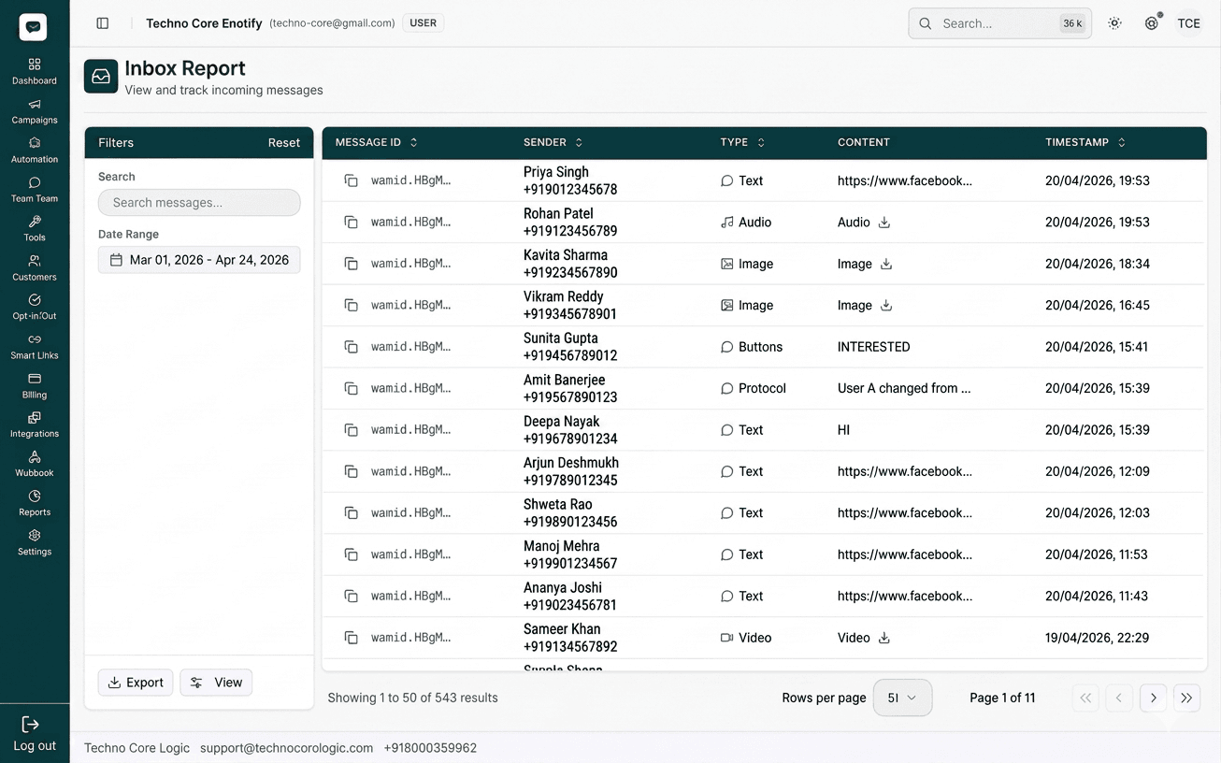Image resolution: width=1221 pixels, height=763 pixels.
Task: Open Settings in the sidebar
Action: tap(35, 542)
